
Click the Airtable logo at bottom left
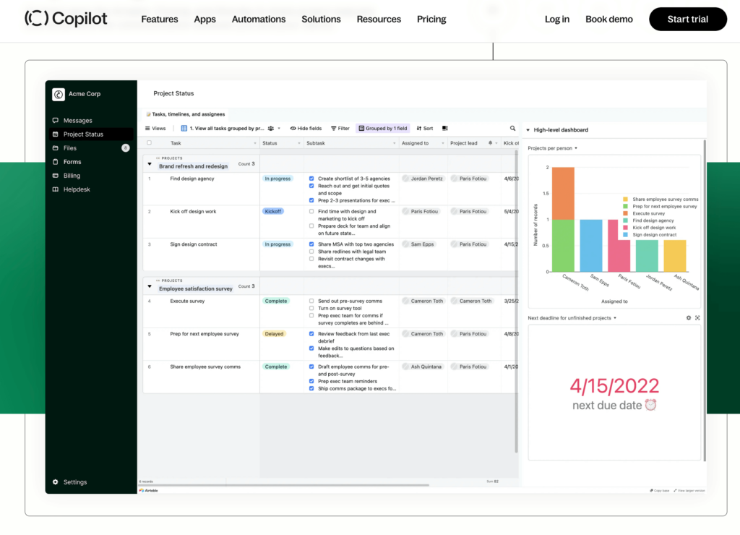coord(149,491)
